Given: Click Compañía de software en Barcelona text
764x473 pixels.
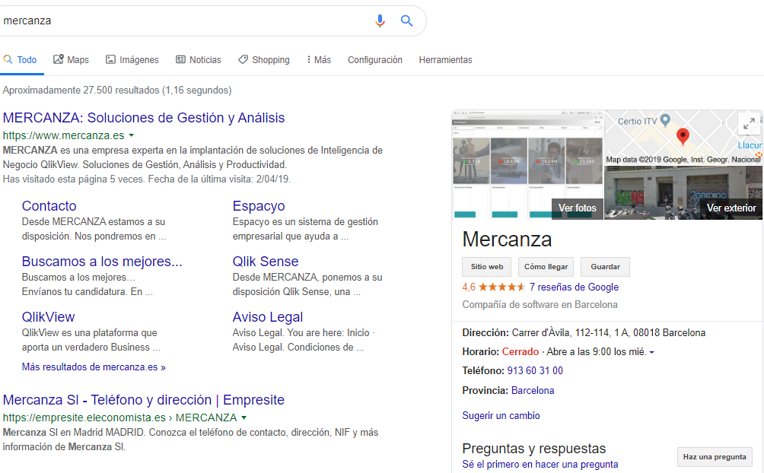Looking at the screenshot, I should [540, 304].
